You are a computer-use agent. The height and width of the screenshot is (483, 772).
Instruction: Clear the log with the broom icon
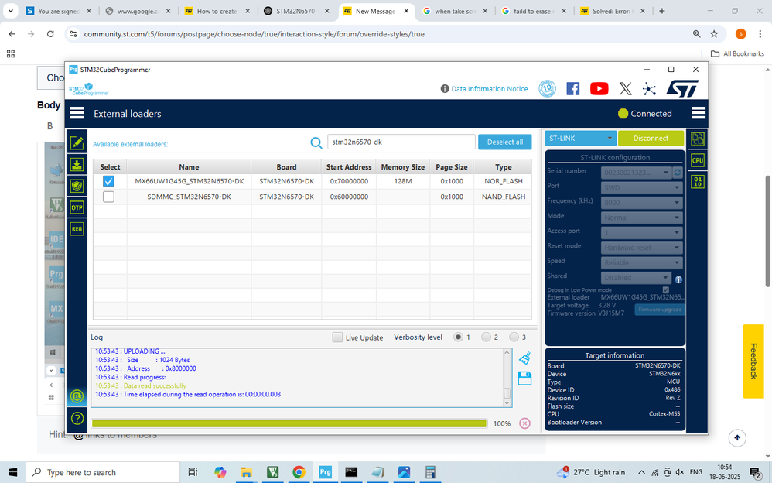524,358
